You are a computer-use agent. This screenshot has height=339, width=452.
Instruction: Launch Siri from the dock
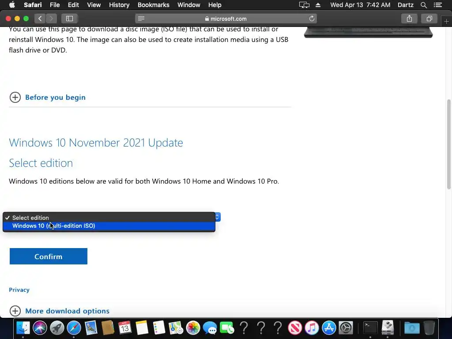click(40, 328)
